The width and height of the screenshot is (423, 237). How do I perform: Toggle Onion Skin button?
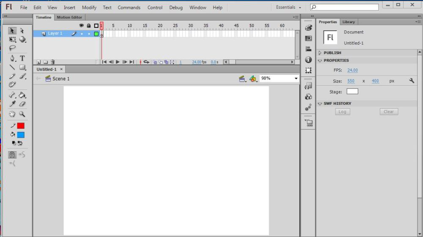pos(155,62)
